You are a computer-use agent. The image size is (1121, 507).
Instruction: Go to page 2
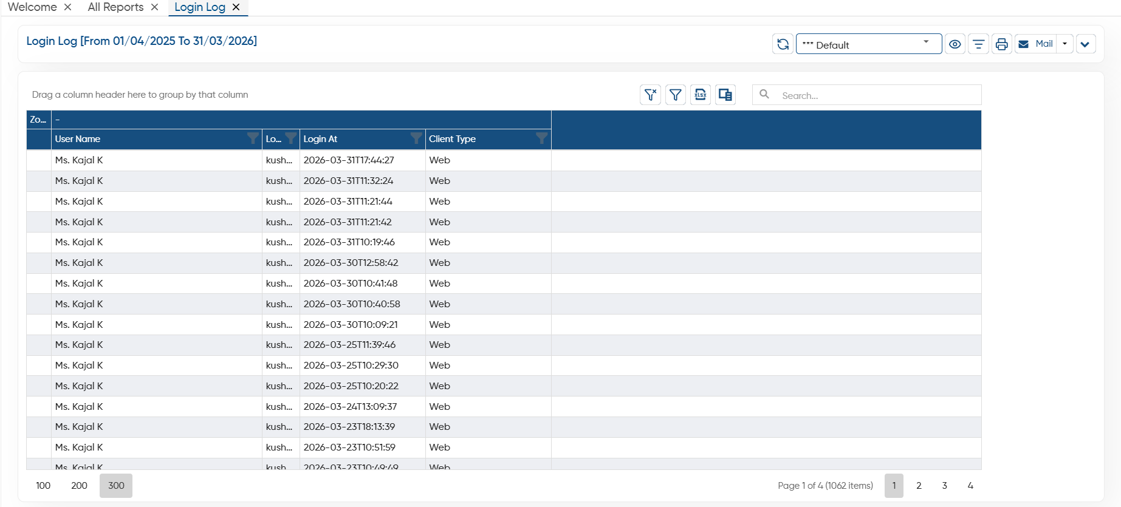click(x=919, y=486)
